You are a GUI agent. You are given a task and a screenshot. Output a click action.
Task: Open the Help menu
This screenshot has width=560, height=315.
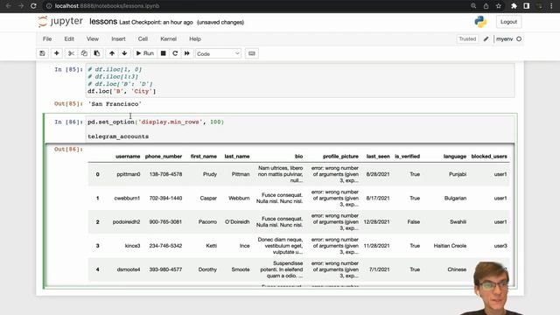(x=195, y=38)
